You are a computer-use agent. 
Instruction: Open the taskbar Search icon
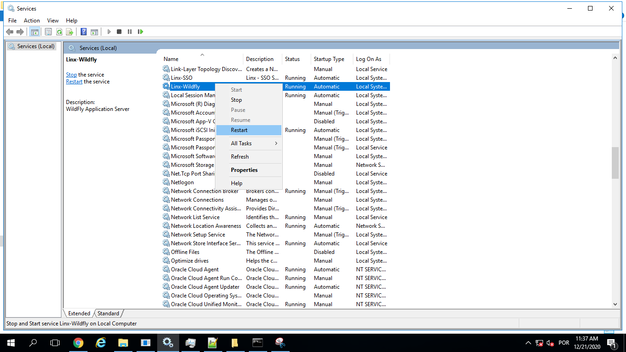33,343
